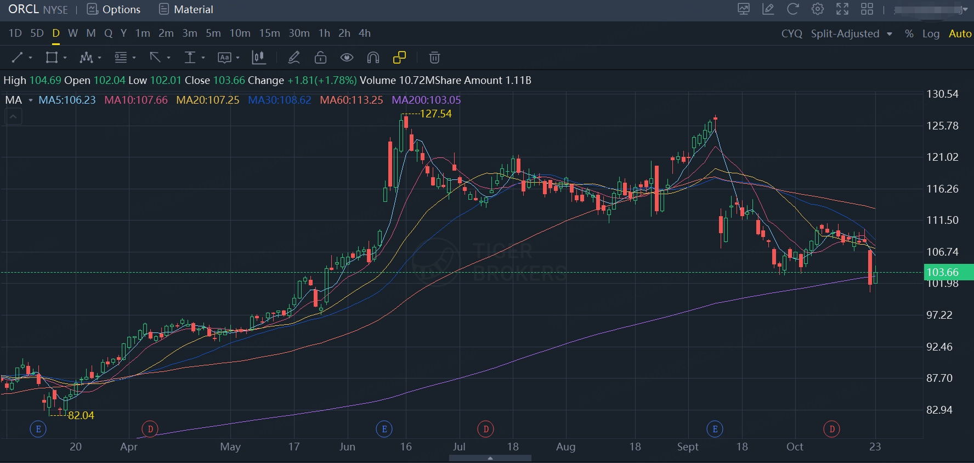Switch to the M monthly tab
The height and width of the screenshot is (463, 974).
91,33
